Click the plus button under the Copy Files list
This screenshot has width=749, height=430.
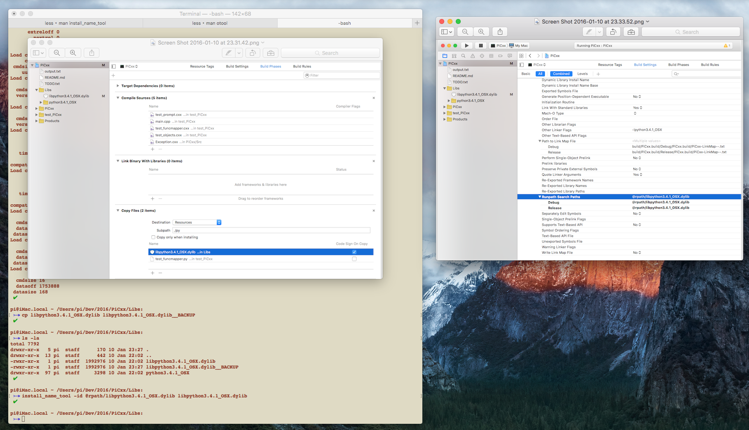[153, 273]
